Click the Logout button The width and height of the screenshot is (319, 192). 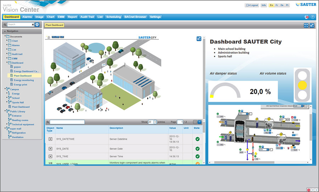(x=252, y=5)
